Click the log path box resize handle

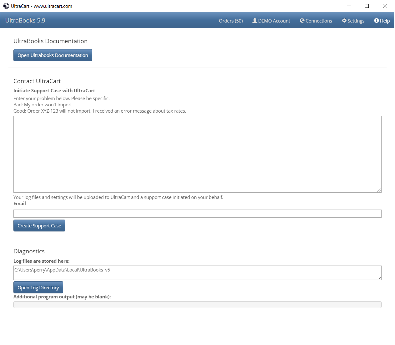coord(379,277)
